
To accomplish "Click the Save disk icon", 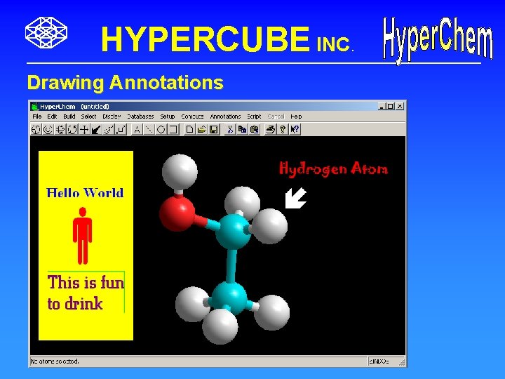I will [x=214, y=130].
